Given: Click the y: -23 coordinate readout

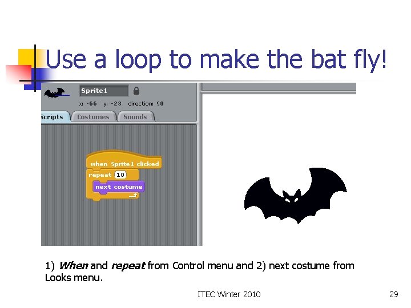Looking at the screenshot, I should click(x=112, y=104).
